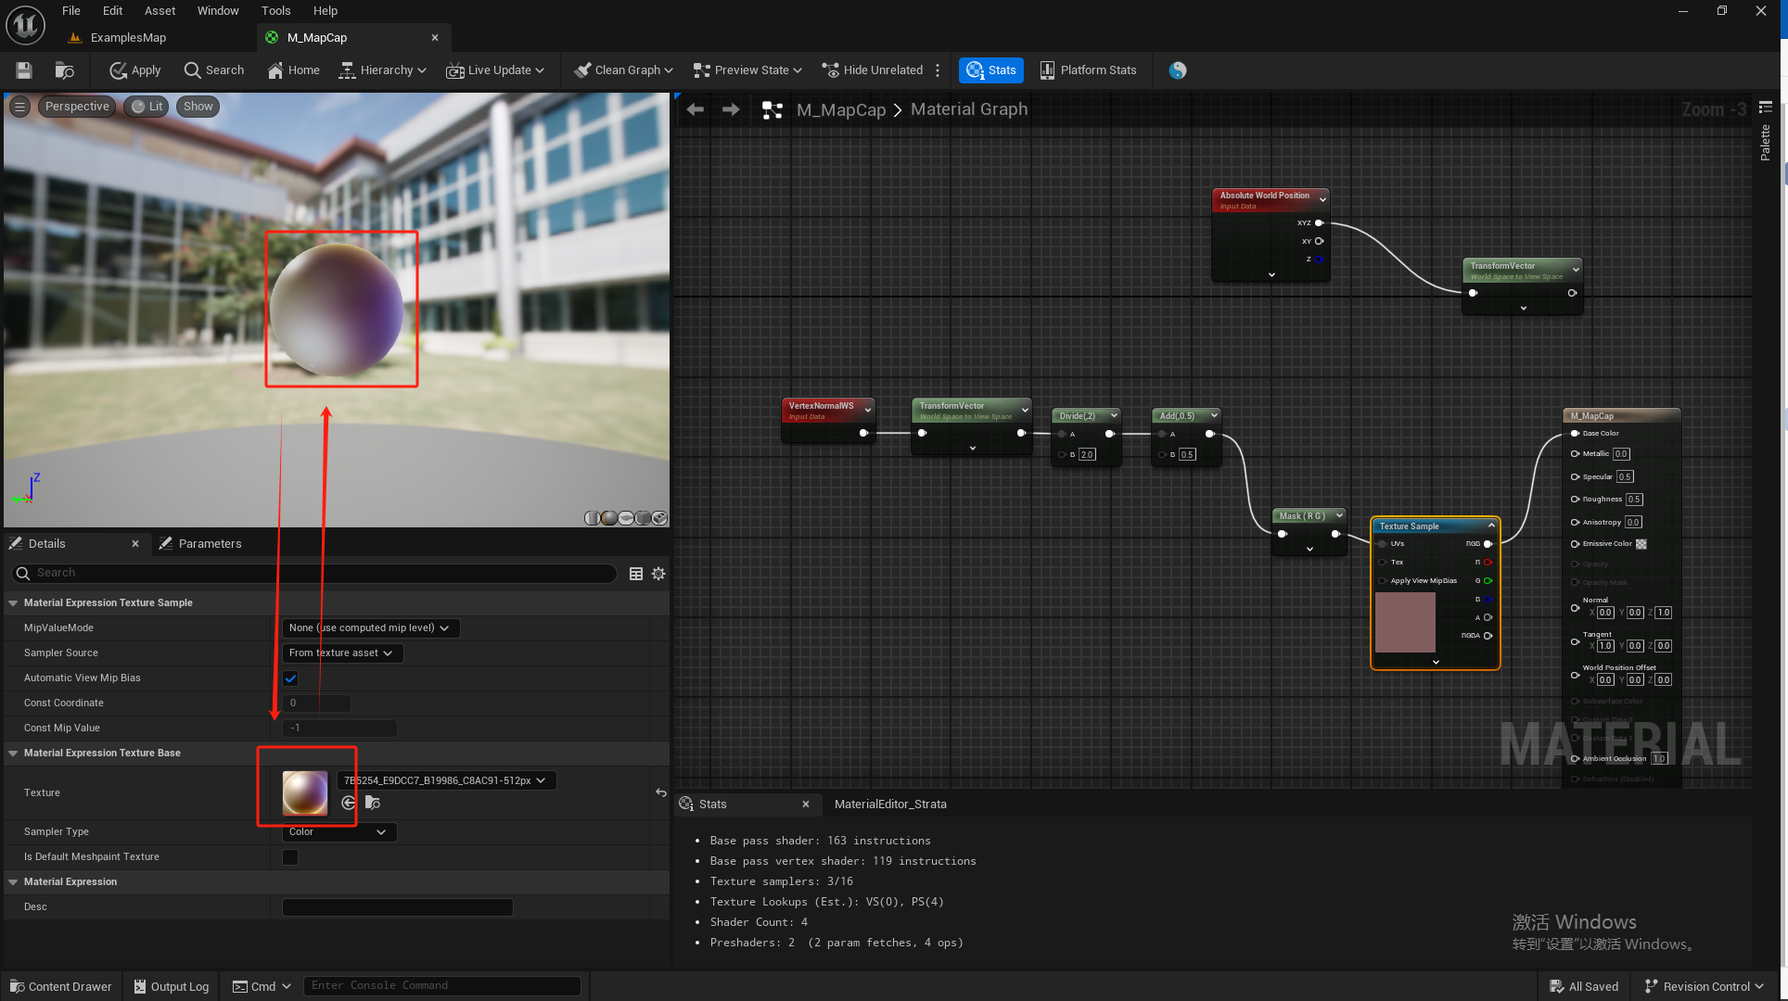Click the viewport hamburger menu icon
The image size is (1788, 1001).
click(x=19, y=107)
